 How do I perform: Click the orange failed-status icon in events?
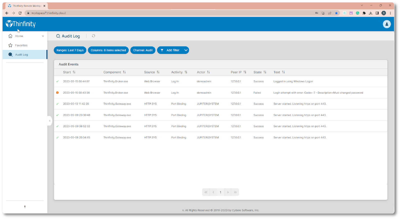[x=57, y=93]
